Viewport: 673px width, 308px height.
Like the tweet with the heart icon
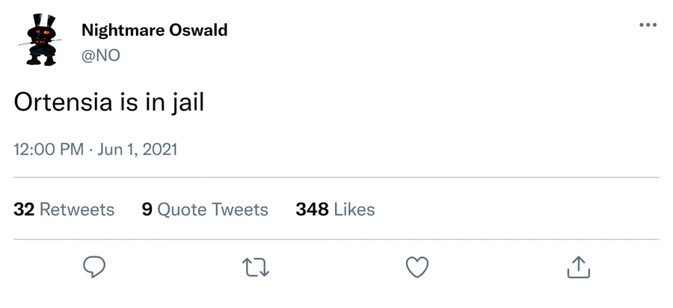pos(417,267)
